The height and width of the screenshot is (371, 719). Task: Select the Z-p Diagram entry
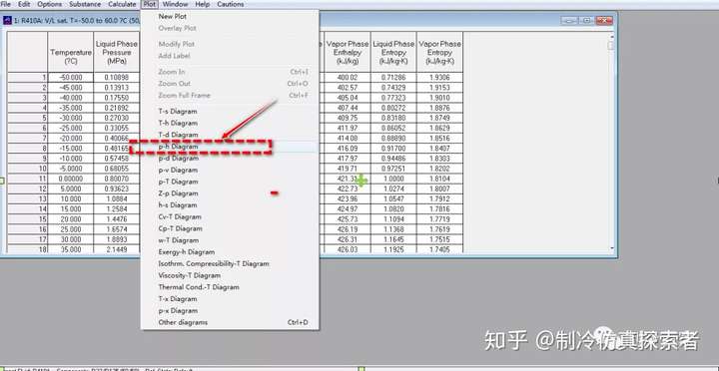(230, 193)
